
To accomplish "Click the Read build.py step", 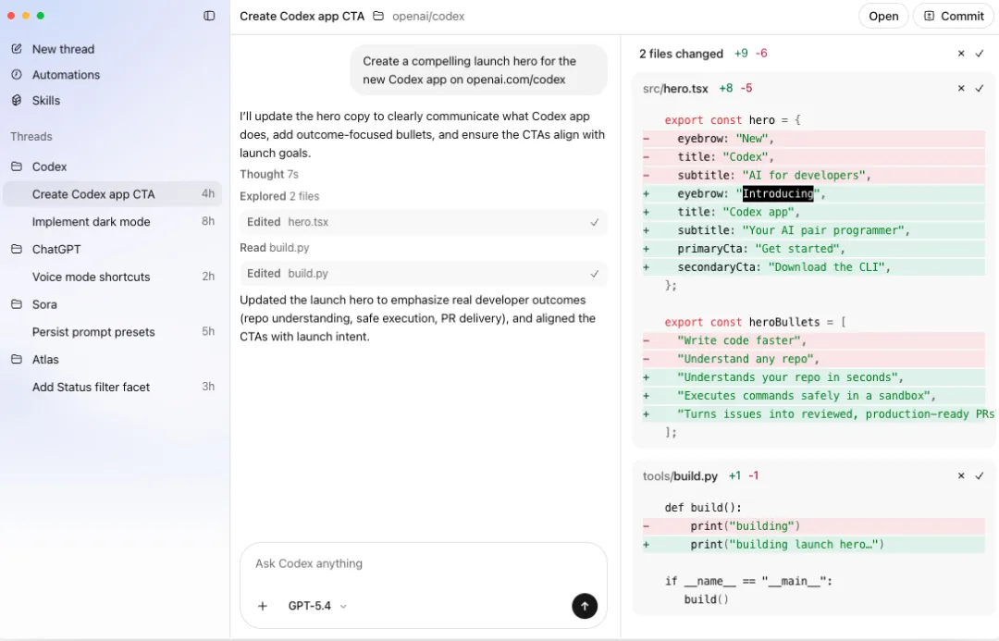I will pos(274,247).
